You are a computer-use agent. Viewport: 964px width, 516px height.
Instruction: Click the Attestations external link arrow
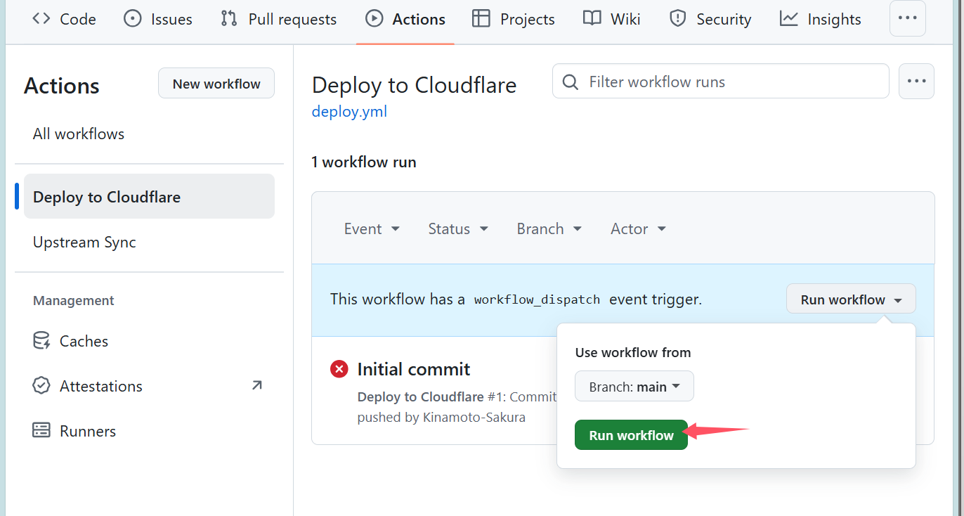[256, 385]
